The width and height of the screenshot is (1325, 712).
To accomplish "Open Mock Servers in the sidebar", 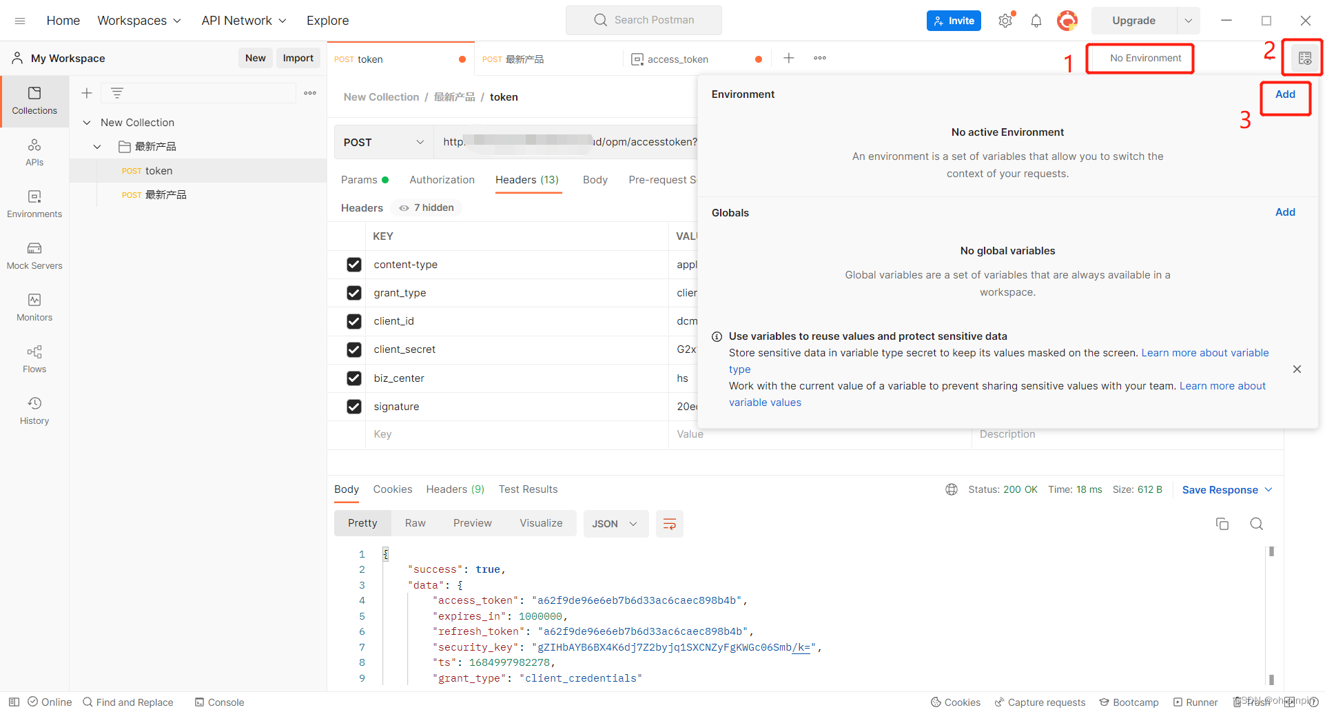I will coord(34,256).
